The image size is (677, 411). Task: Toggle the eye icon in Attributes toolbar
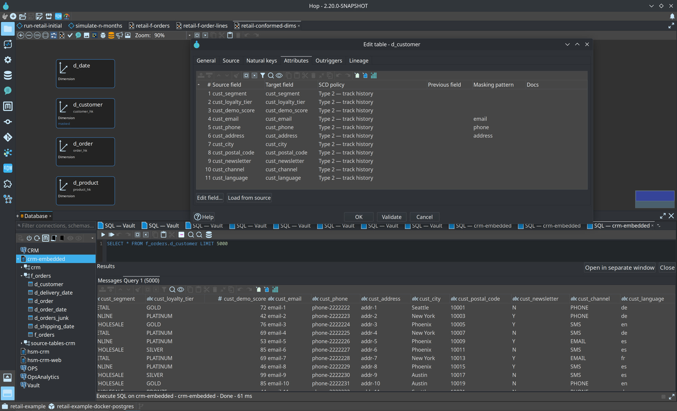[x=279, y=75]
